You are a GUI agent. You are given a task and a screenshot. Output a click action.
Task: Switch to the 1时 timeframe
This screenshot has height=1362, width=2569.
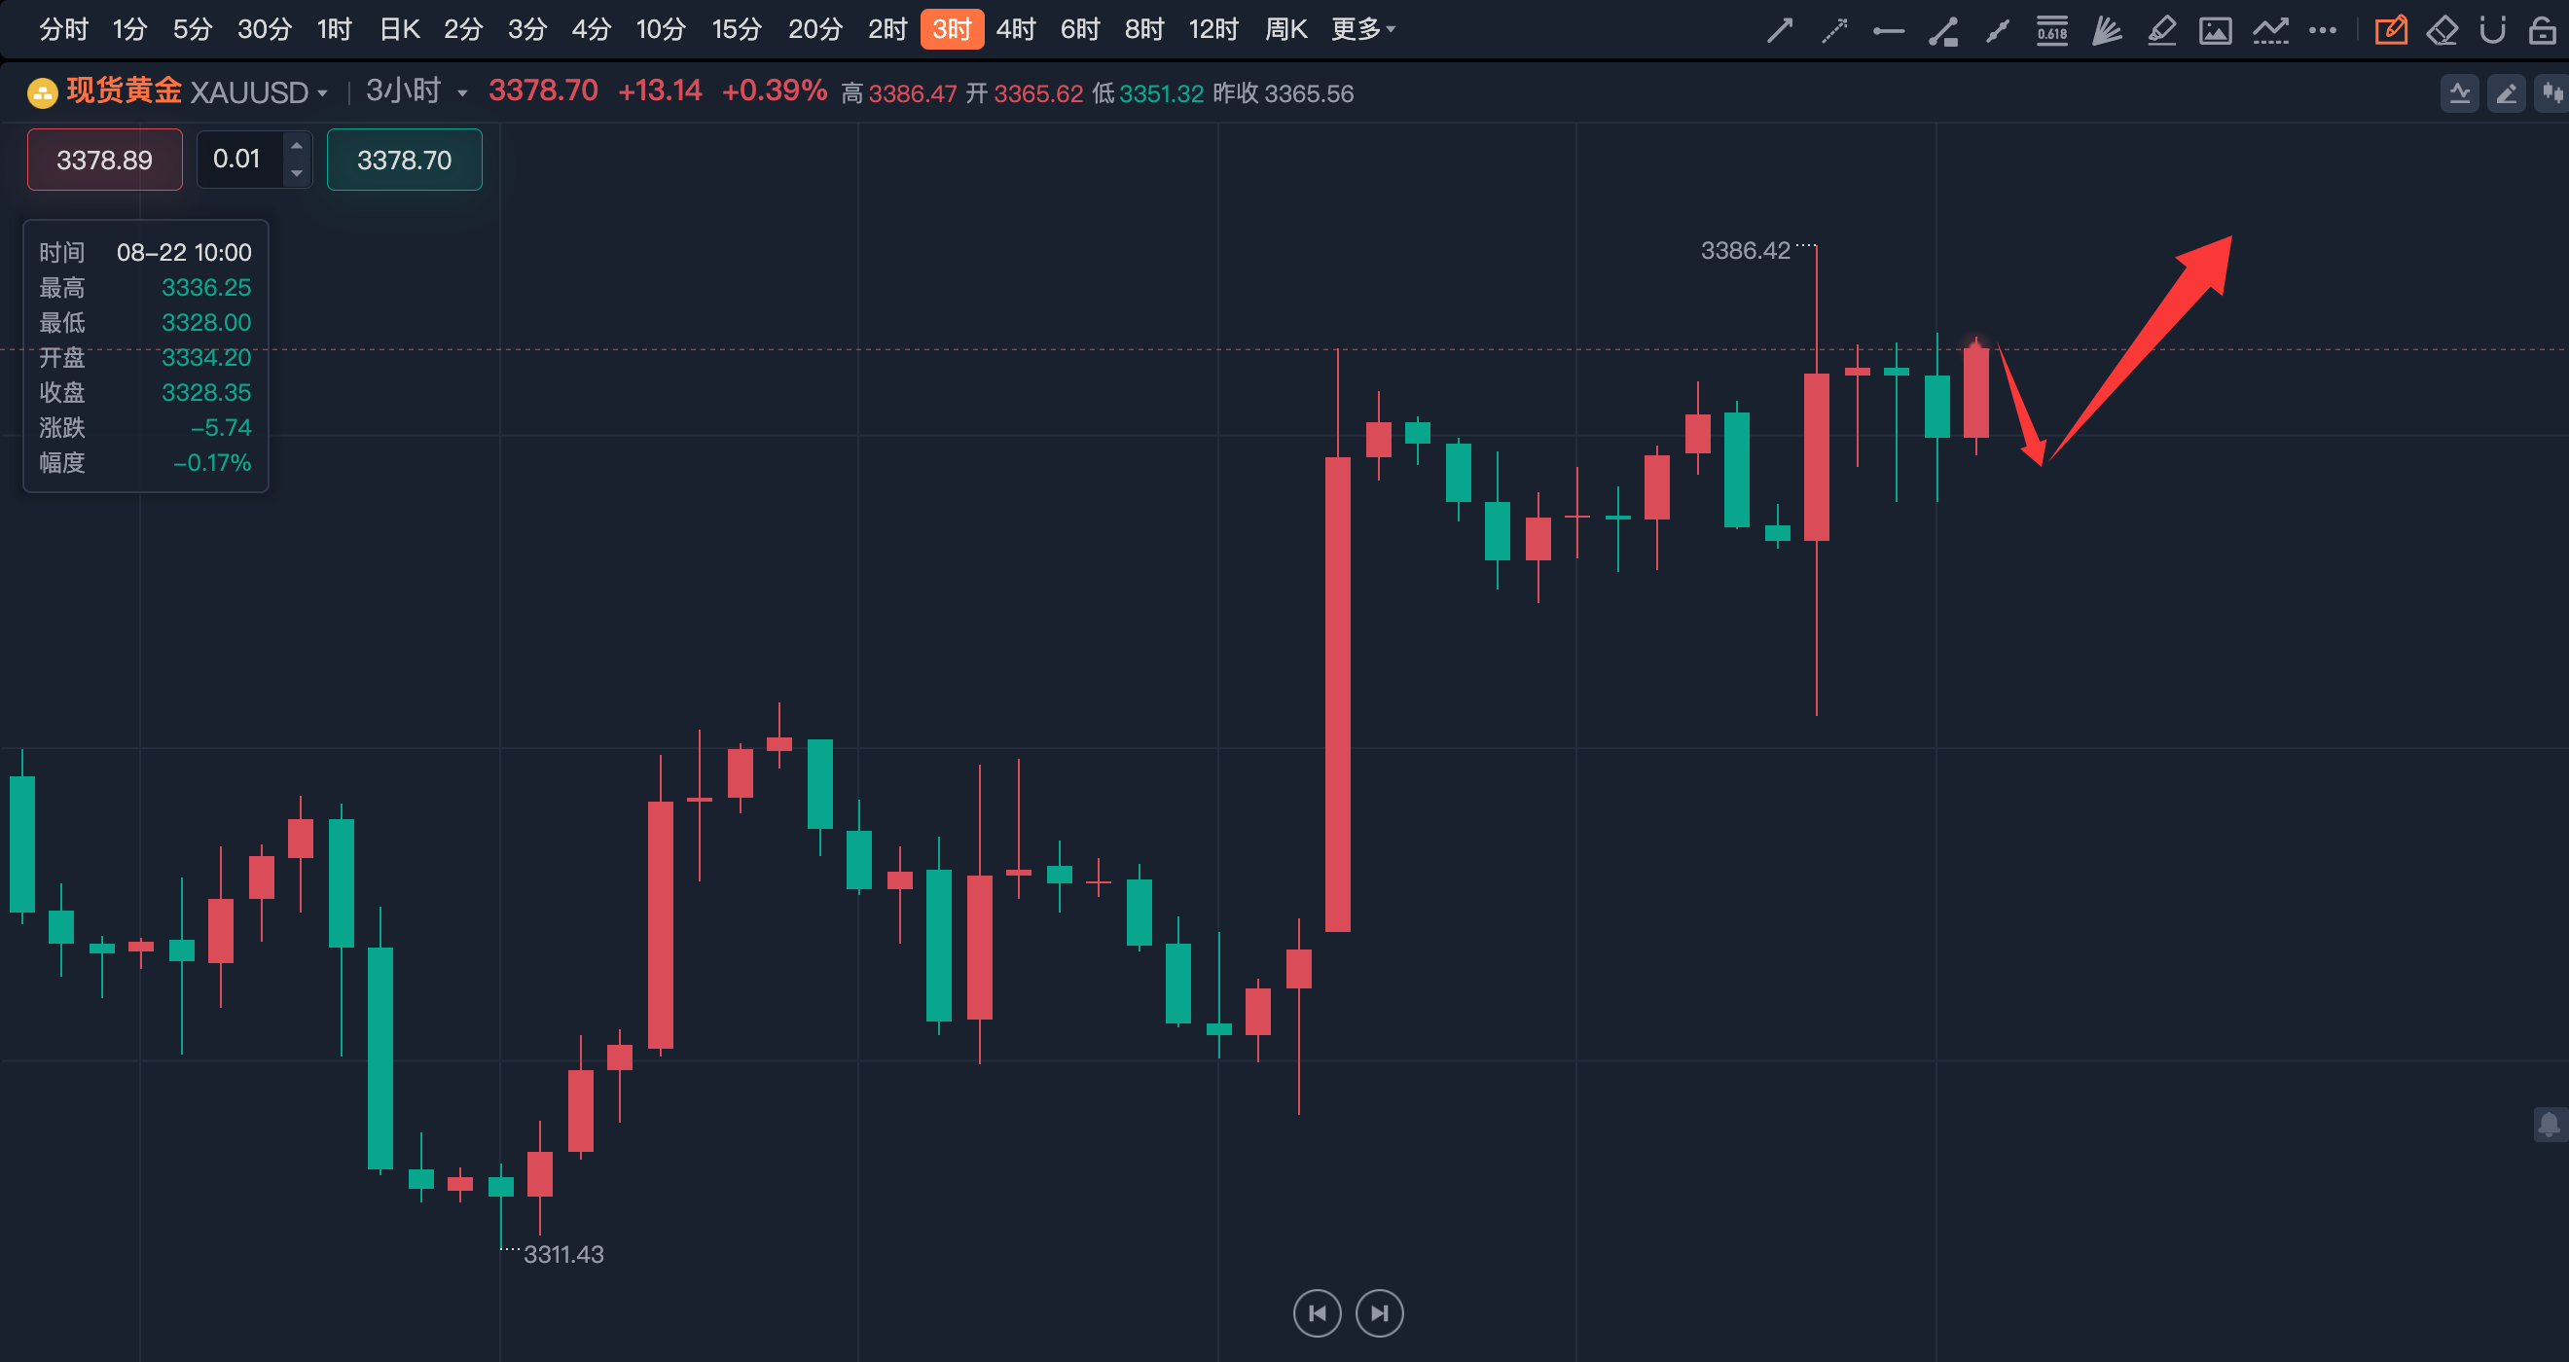point(334,30)
